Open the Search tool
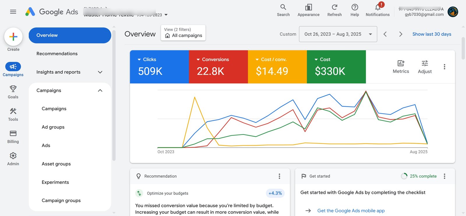 [283, 10]
